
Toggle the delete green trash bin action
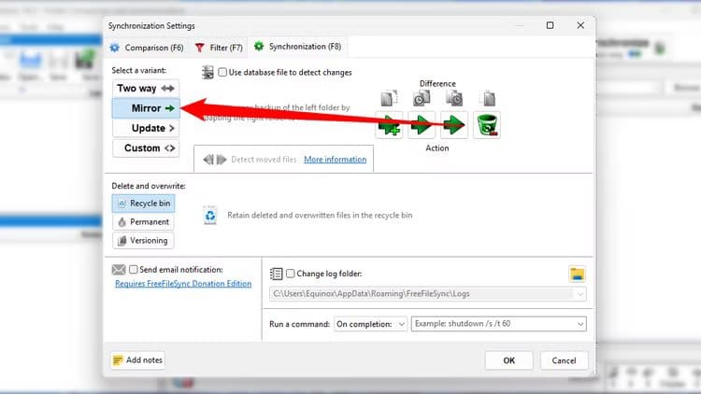pyautogui.click(x=487, y=125)
